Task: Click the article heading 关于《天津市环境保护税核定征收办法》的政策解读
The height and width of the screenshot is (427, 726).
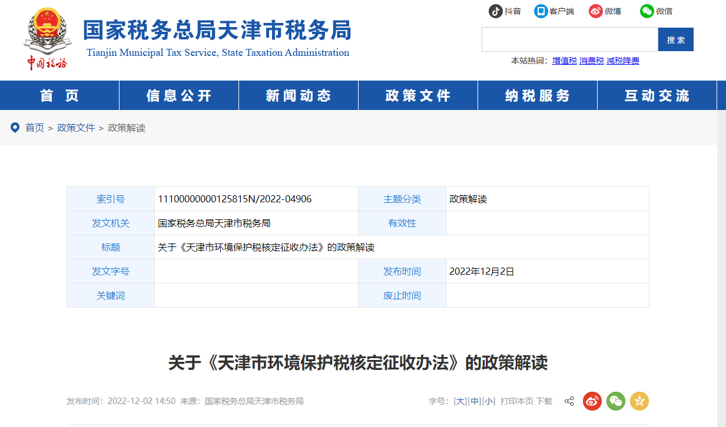Action: point(358,363)
